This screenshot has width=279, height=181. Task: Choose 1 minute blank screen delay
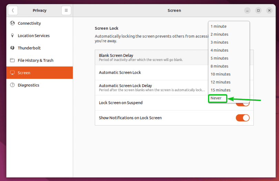coord(218,26)
